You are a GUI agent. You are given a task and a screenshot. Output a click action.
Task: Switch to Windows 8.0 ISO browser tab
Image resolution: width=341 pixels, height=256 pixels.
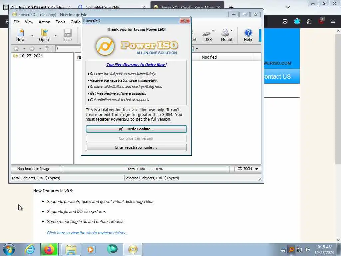[37, 7]
